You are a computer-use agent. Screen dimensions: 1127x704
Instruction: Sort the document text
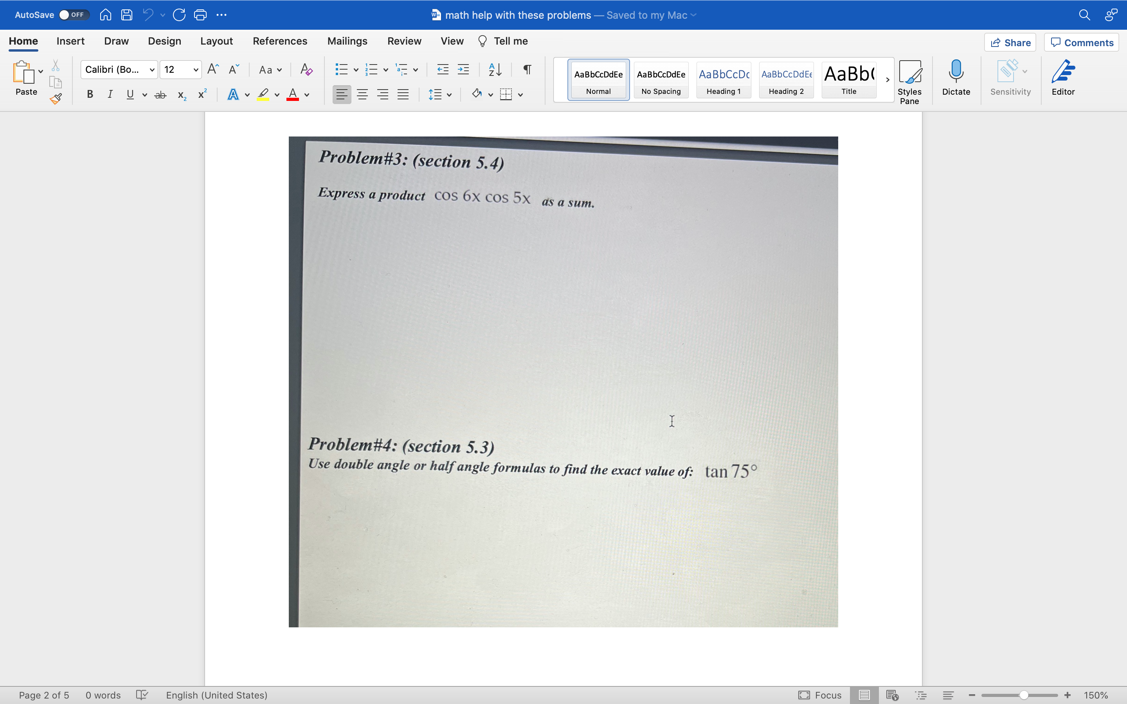click(x=494, y=69)
